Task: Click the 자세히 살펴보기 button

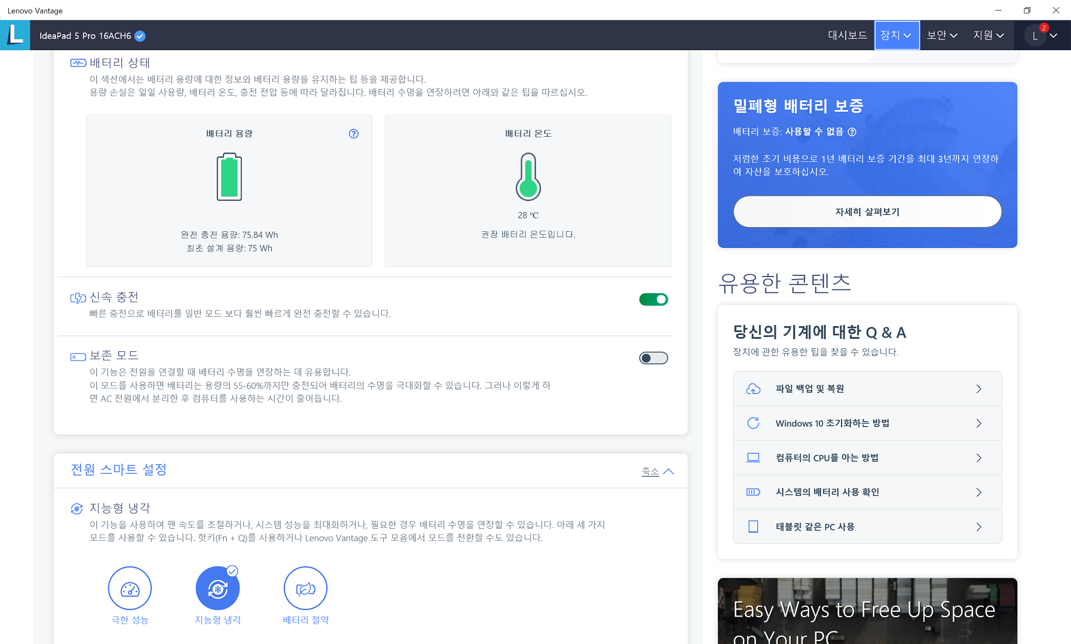Action: (867, 211)
